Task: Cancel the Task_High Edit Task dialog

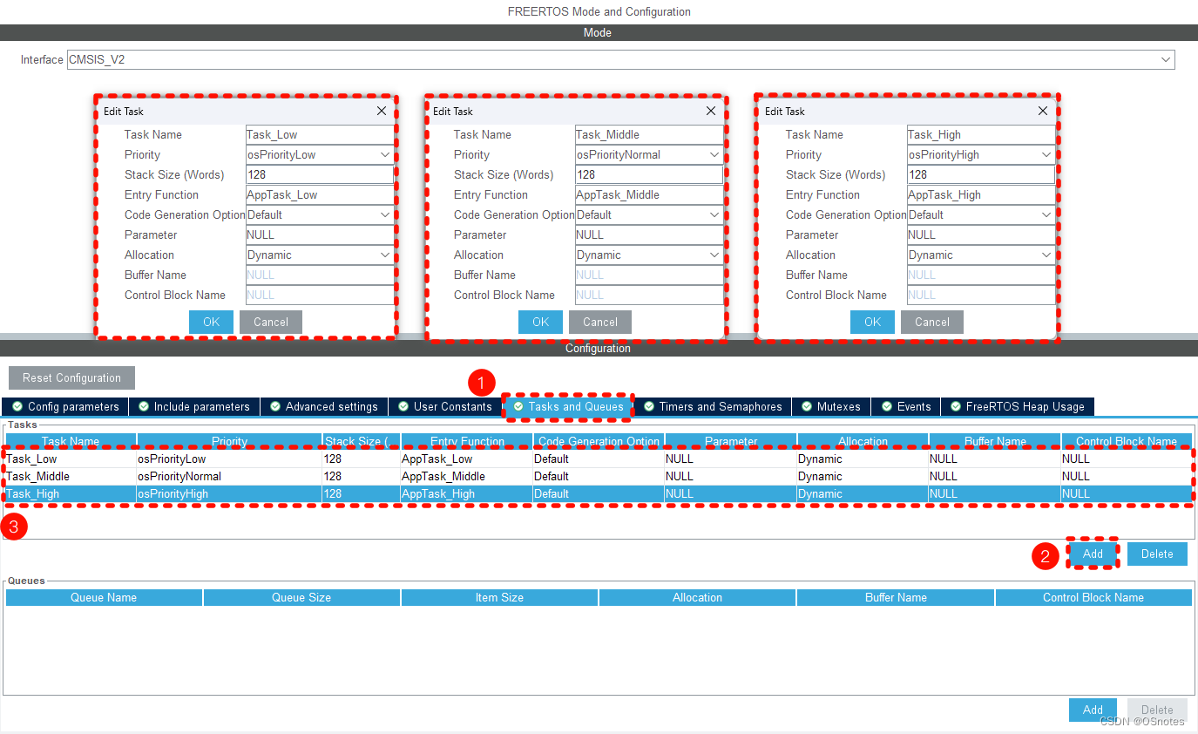Action: 932,322
